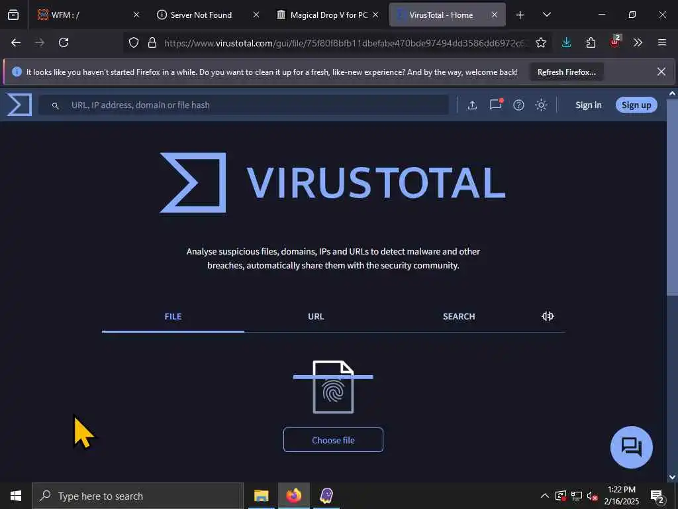Open the network tray icon
The image size is (678, 509).
tap(577, 496)
